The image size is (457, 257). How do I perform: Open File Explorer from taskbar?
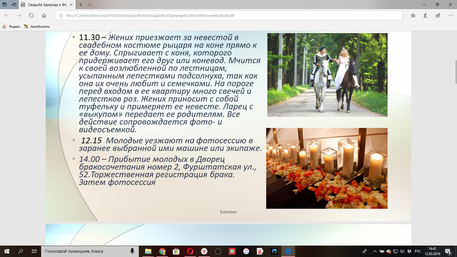coord(148,251)
